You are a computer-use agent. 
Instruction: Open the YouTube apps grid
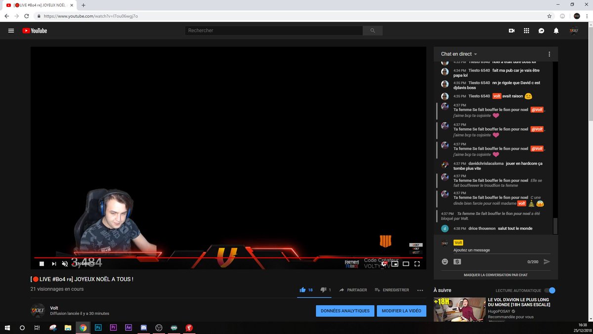(526, 31)
